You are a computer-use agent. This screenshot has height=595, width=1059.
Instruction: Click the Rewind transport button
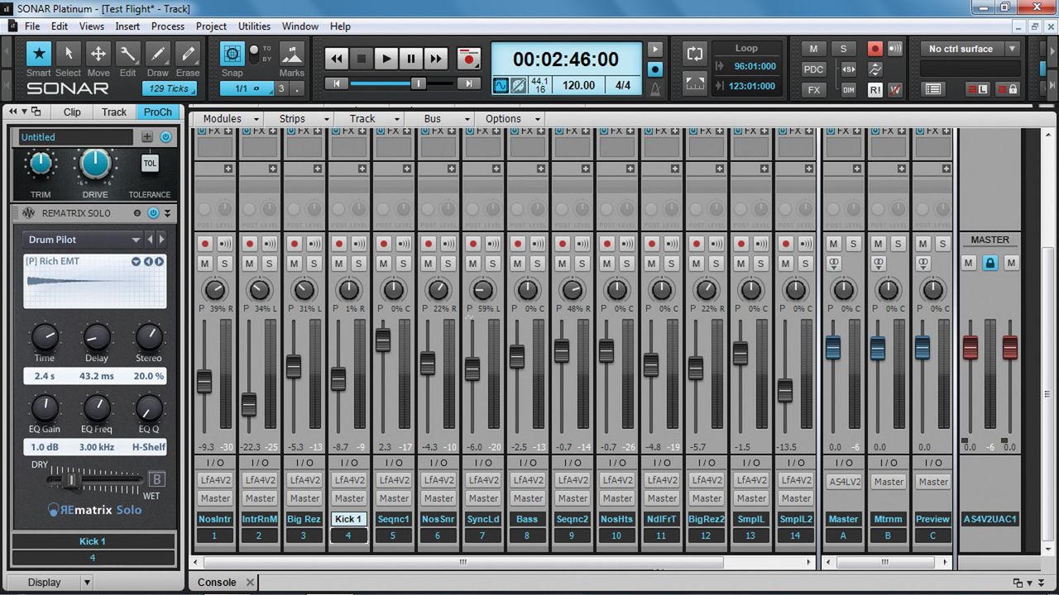[336, 59]
